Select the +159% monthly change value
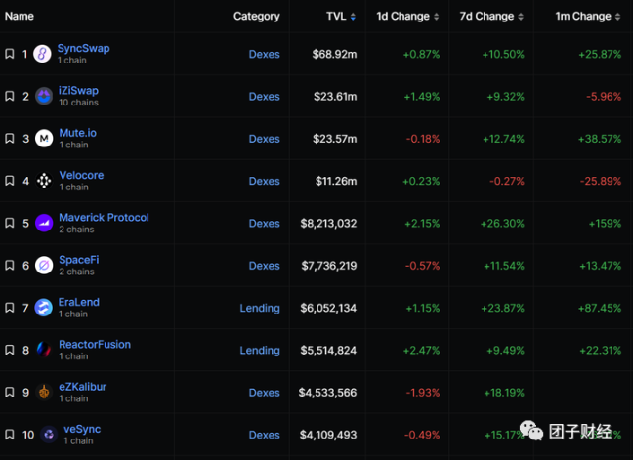 (605, 224)
